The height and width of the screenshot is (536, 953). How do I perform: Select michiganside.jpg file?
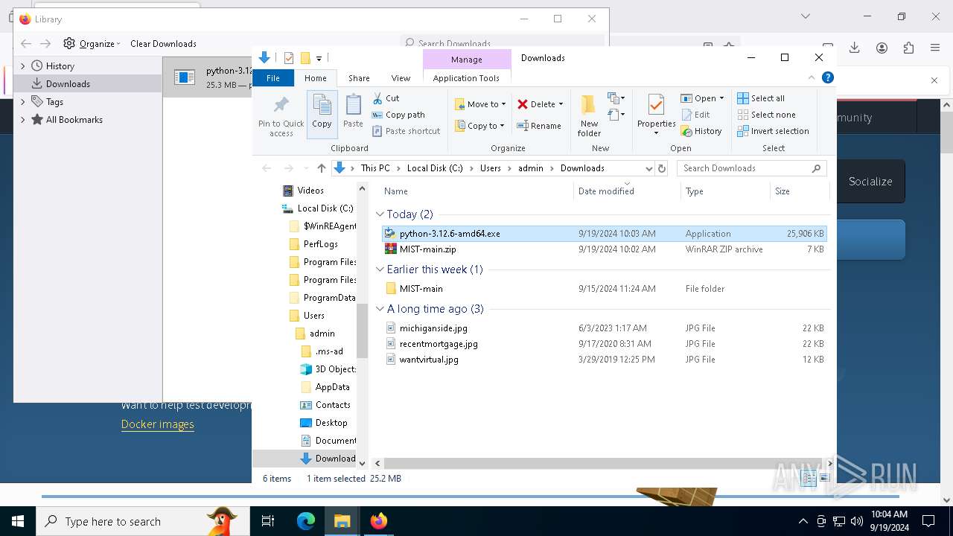click(603, 328)
